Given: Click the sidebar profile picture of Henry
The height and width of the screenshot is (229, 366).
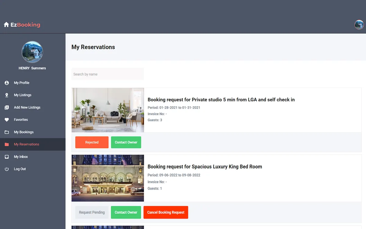Looking at the screenshot, I should [32, 52].
